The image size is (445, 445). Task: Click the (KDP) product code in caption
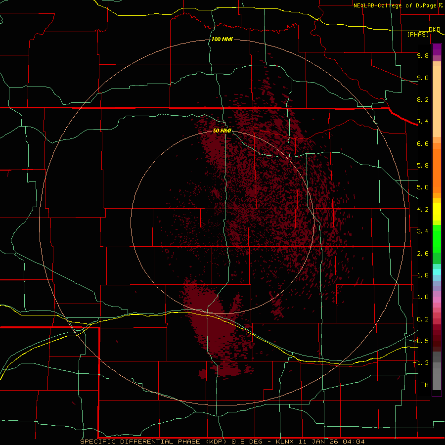point(216,442)
